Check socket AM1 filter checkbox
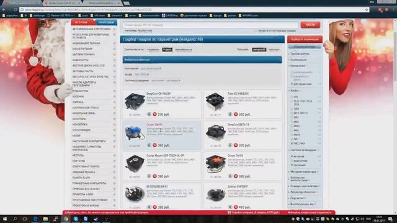Image resolution: width=397 pixels, height=223 pixels. point(292,117)
